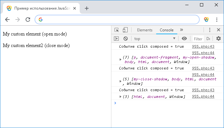The width and height of the screenshot is (224, 128).
Task: Create live expression with eye icon
Action: tap(184, 39)
